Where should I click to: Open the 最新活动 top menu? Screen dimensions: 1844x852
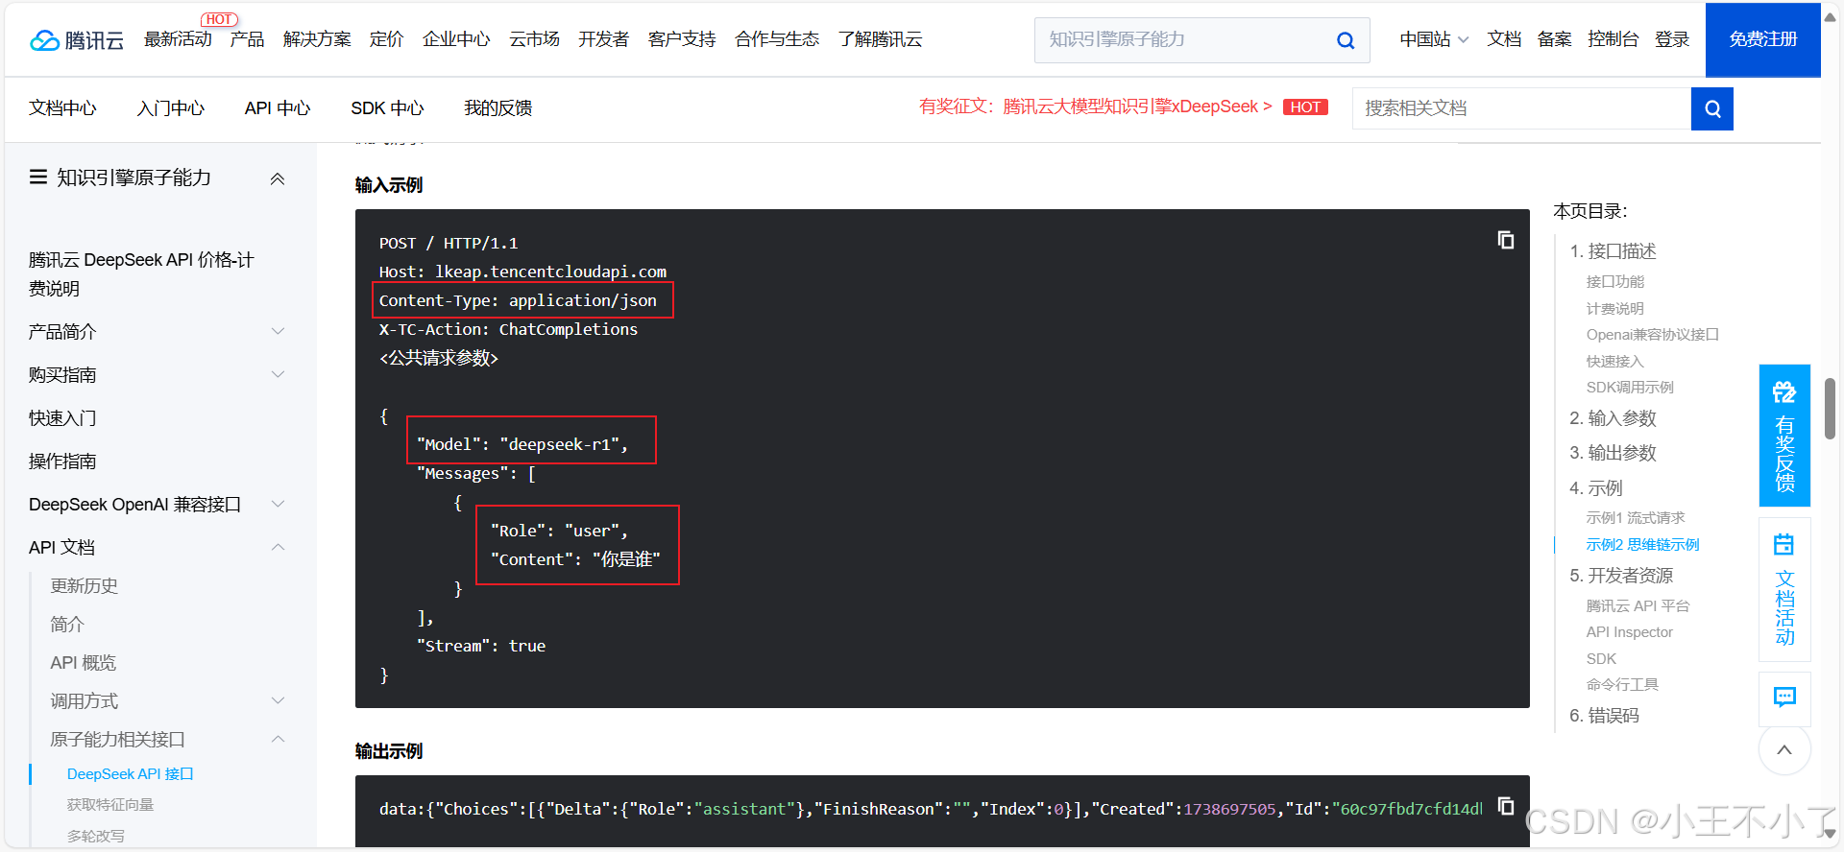(x=178, y=39)
